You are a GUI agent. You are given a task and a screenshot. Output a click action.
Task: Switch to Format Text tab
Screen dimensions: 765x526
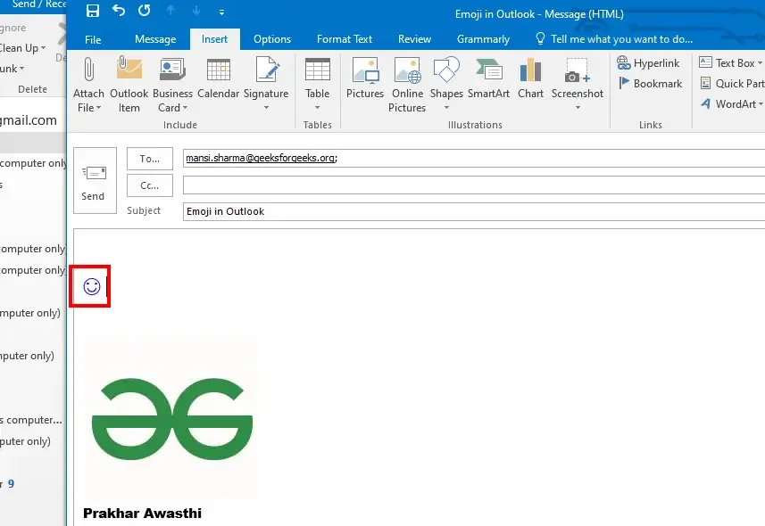click(345, 39)
